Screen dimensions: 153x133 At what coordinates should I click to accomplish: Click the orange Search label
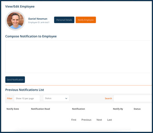[108, 98]
